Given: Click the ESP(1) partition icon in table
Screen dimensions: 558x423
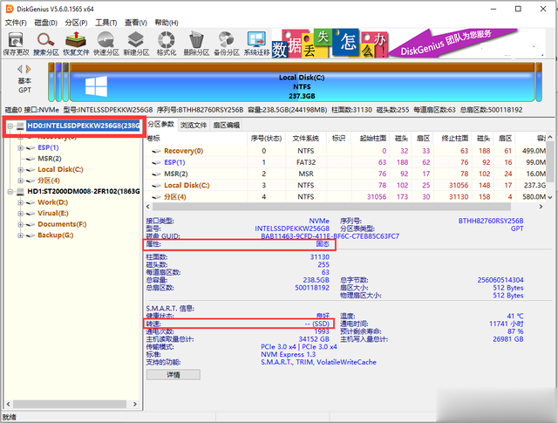Looking at the screenshot, I should pyautogui.click(x=156, y=162).
